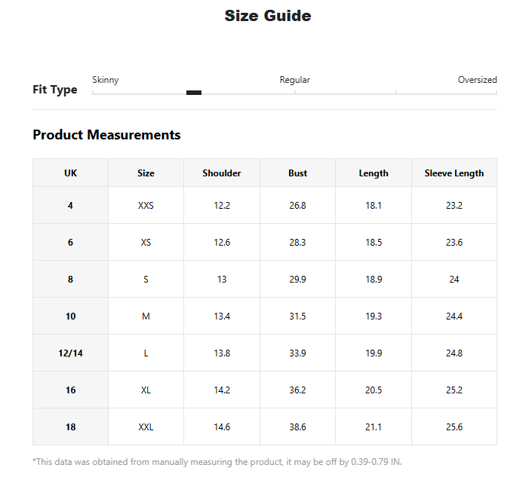Click the Size Guide title
Screen dimensions: 532x477
268,16
